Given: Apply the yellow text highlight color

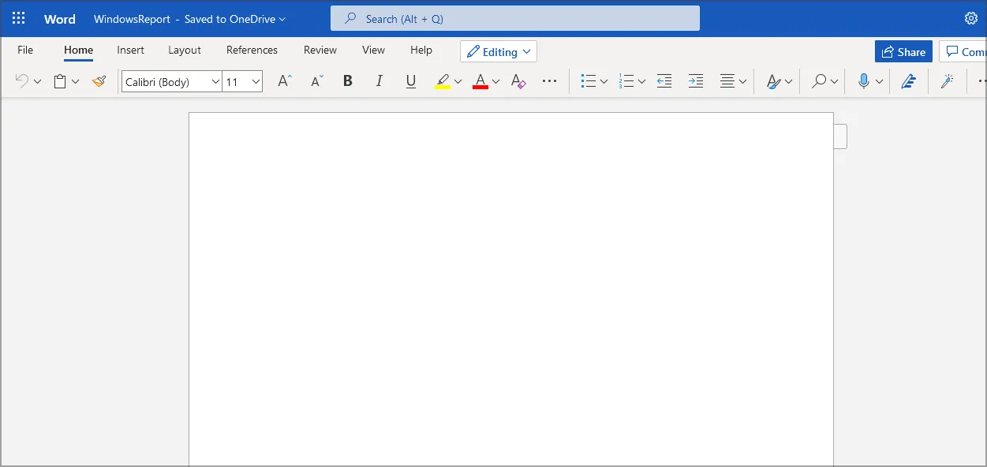Looking at the screenshot, I should pyautogui.click(x=443, y=81).
